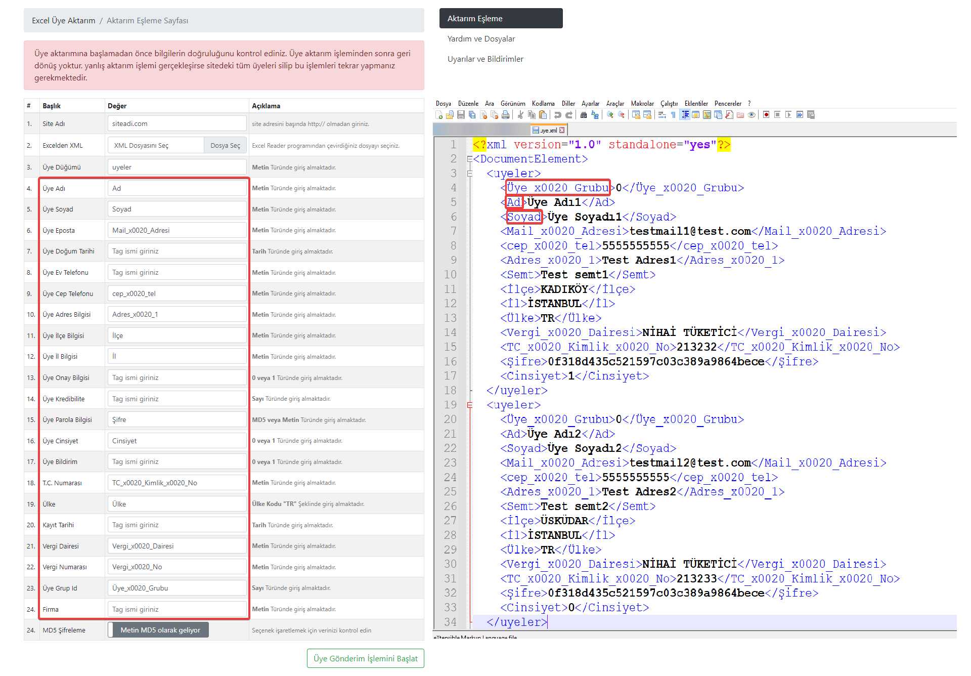
Task: Click the Folder as Workspace icon
Action: tap(740, 115)
